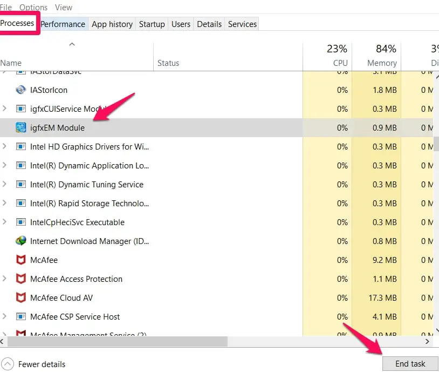Select the McAfee CSP Service Host name
This screenshot has height=379, width=439.
tap(75, 317)
